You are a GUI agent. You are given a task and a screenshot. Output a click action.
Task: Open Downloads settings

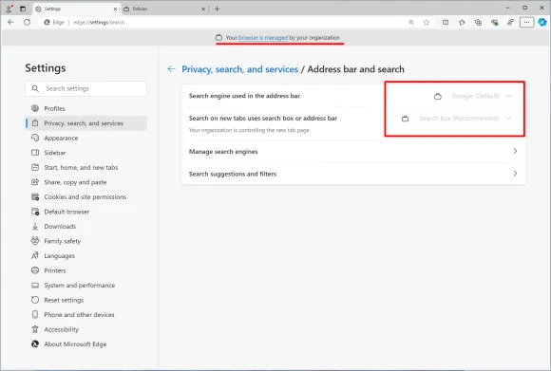pyautogui.click(x=85, y=227)
